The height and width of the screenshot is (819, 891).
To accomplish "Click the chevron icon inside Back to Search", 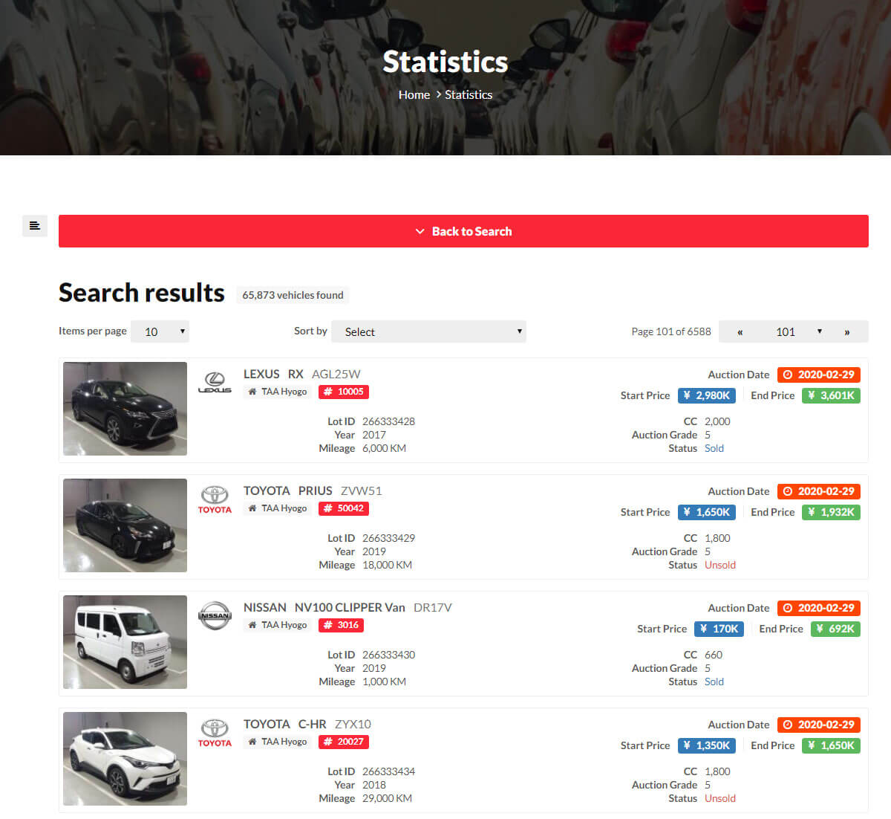I will [420, 231].
